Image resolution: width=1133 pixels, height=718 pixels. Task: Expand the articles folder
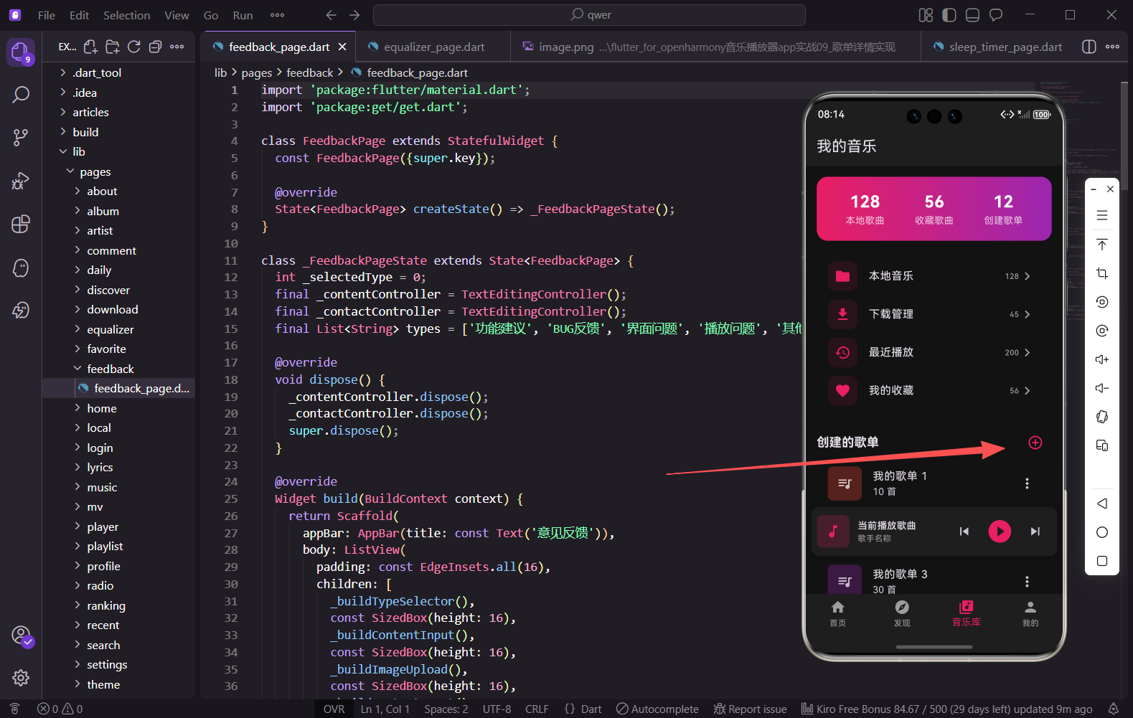pyautogui.click(x=119, y=112)
